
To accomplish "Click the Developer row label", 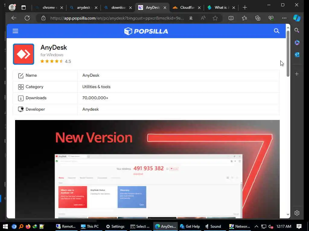I will (x=35, y=109).
